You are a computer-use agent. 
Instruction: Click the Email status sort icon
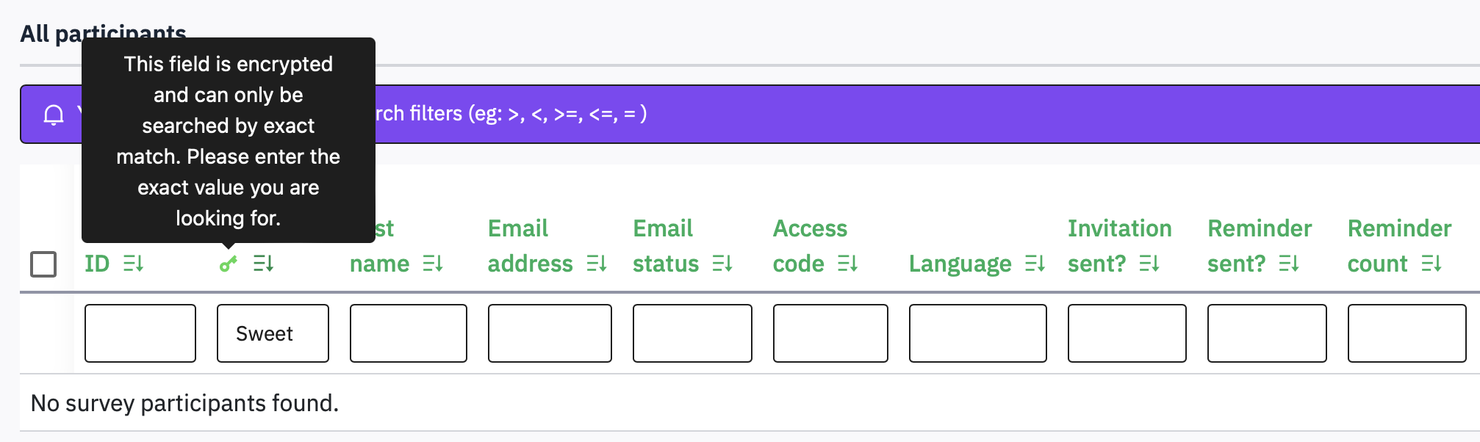tap(722, 264)
